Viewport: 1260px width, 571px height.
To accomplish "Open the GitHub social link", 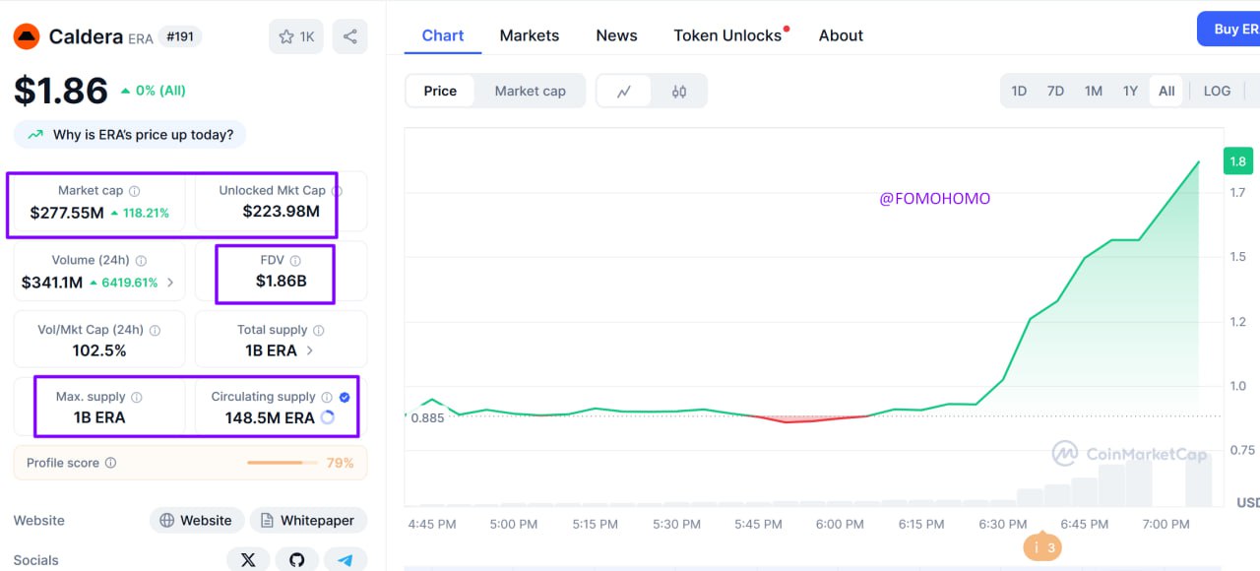I will (x=296, y=560).
